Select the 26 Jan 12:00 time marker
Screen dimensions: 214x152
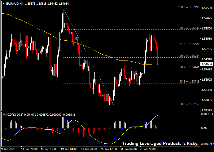(x=108, y=149)
